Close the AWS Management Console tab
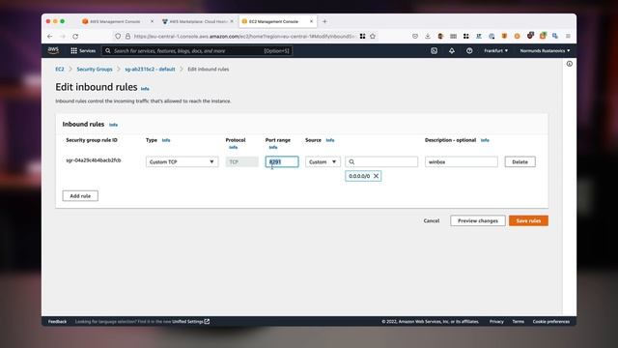Viewport: 618px width, 348px height. tap(153, 21)
